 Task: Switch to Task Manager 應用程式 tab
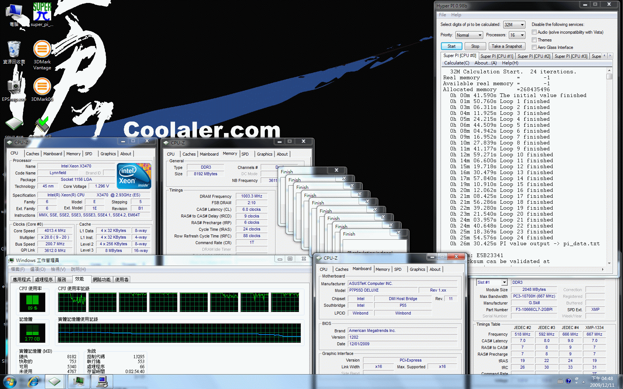click(x=22, y=280)
